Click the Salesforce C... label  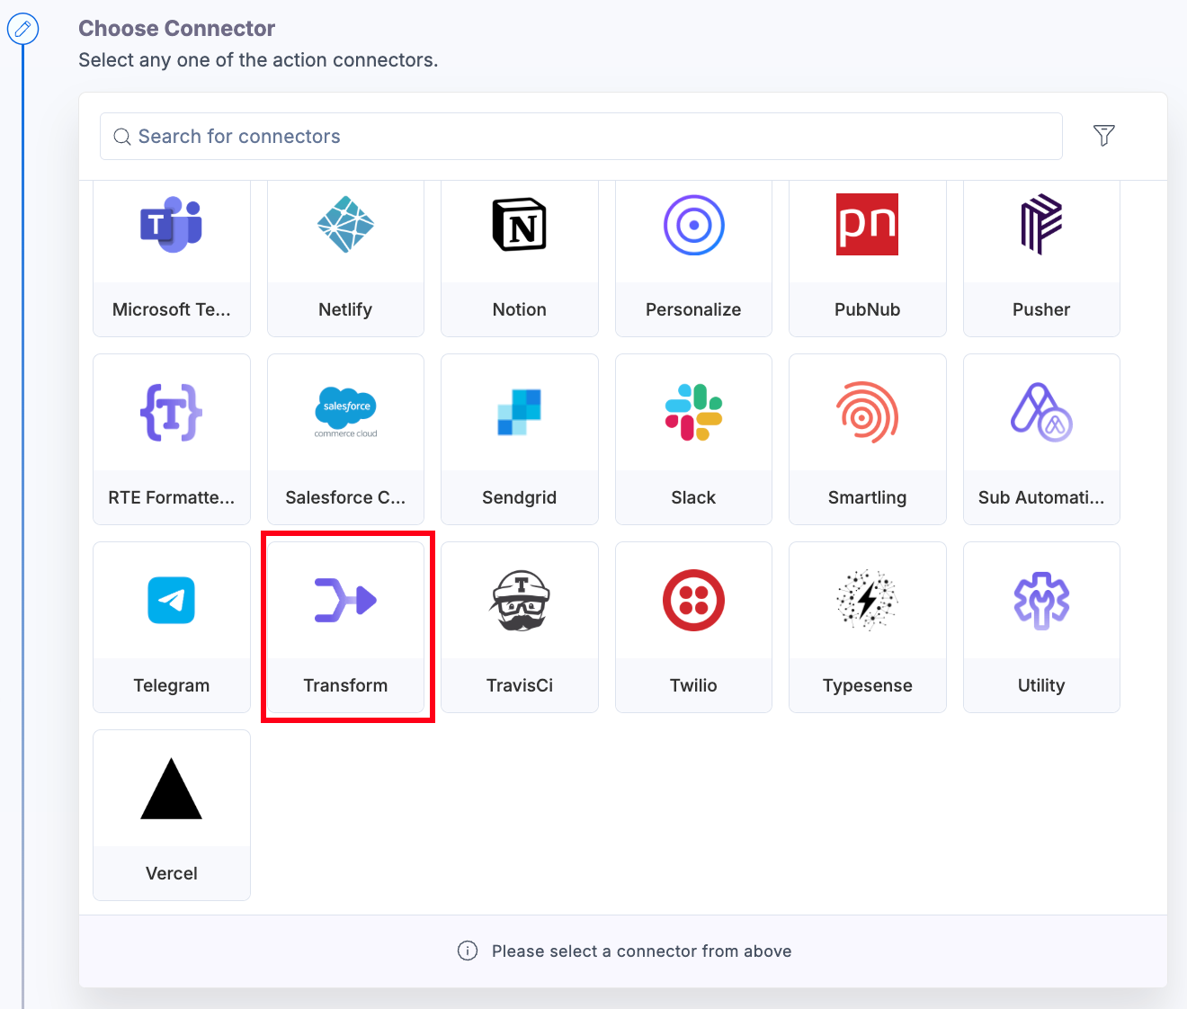pos(345,497)
